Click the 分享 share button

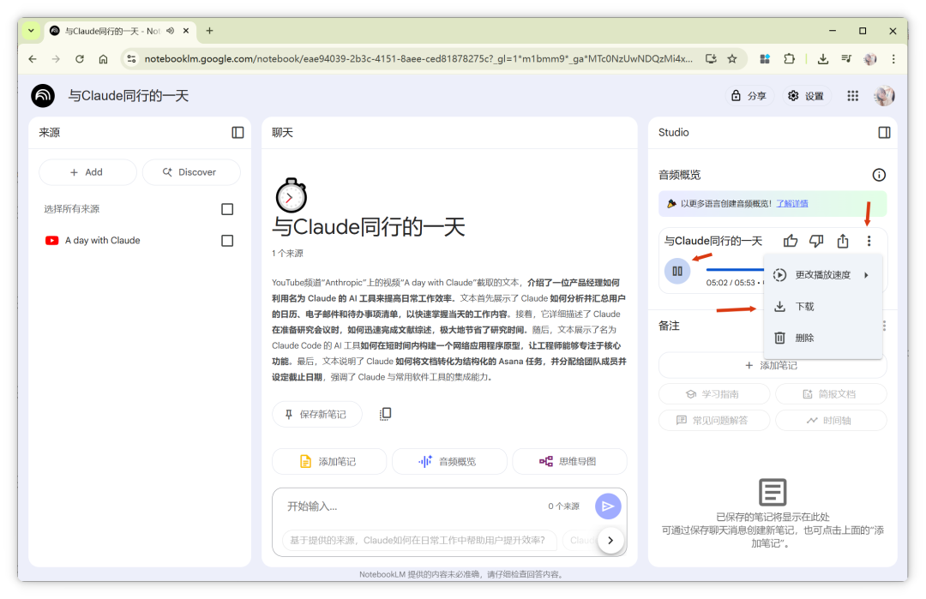point(749,96)
